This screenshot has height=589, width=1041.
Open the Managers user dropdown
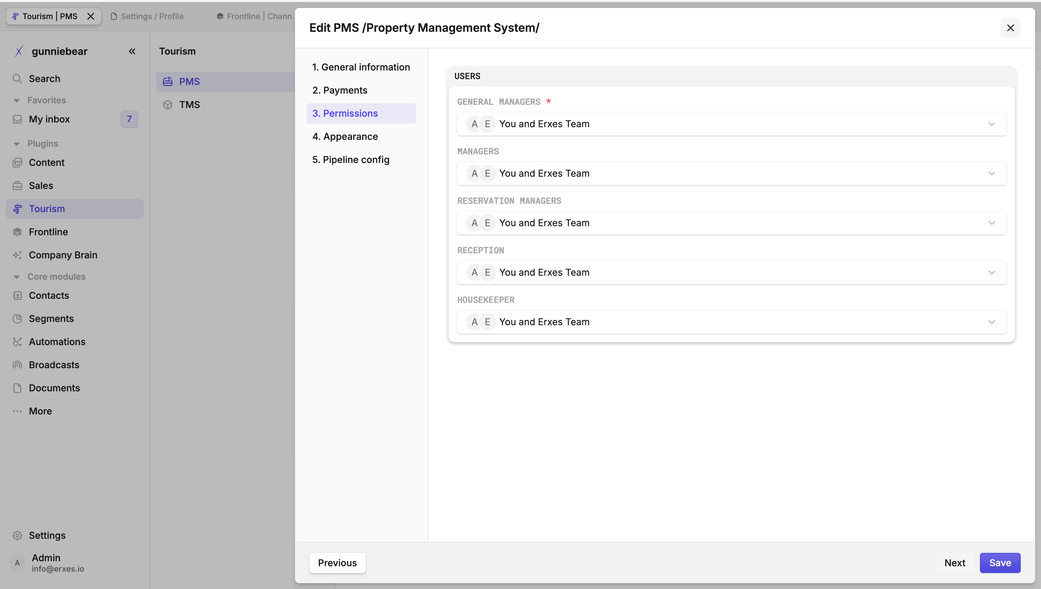pyautogui.click(x=732, y=173)
